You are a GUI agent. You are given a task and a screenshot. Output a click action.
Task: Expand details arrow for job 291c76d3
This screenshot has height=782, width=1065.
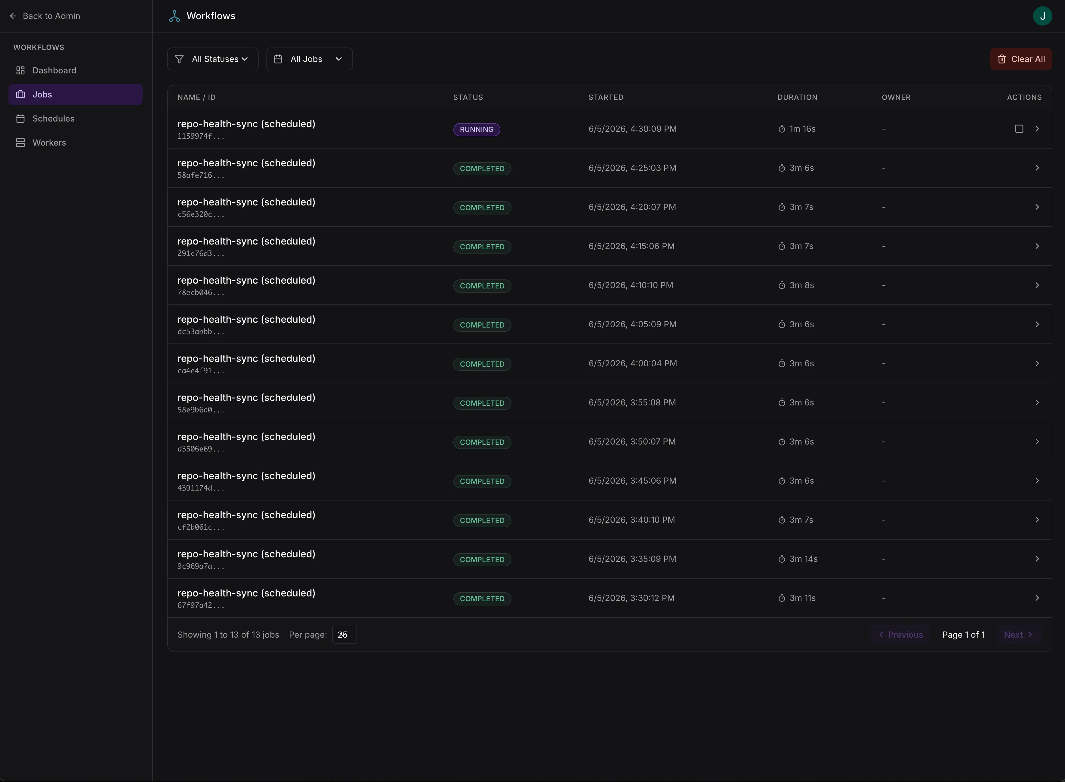(x=1037, y=246)
